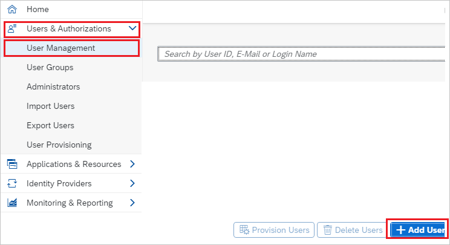Click the Monitoring & Reporting chart icon

pyautogui.click(x=12, y=203)
